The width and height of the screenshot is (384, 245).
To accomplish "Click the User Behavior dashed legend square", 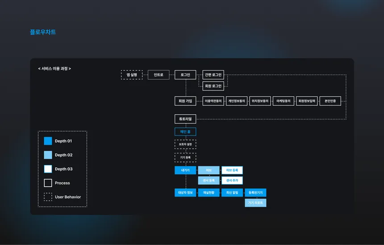I will pyautogui.click(x=48, y=197).
